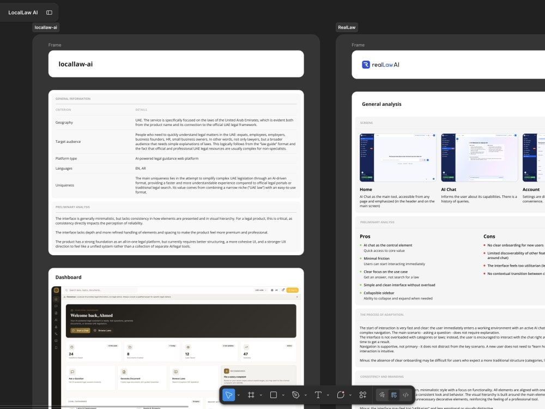545x409 pixels.
Task: Select the Comment tool
Action: pyautogui.click(x=341, y=395)
